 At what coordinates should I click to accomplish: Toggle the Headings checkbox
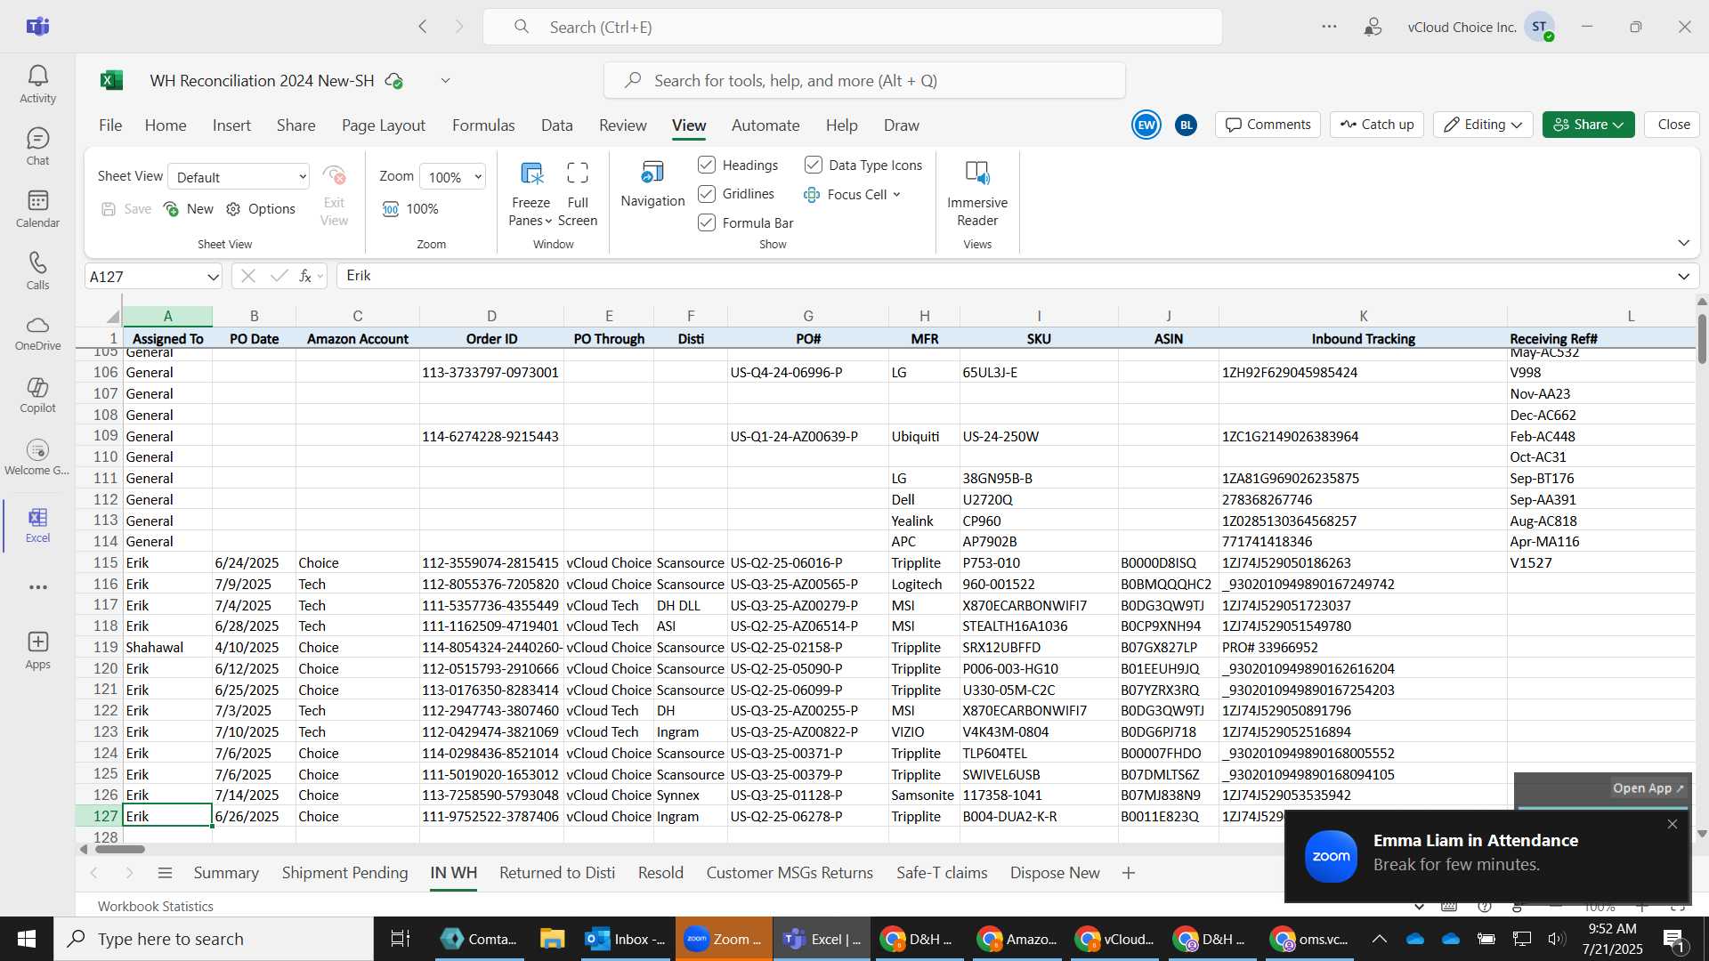[x=707, y=165]
